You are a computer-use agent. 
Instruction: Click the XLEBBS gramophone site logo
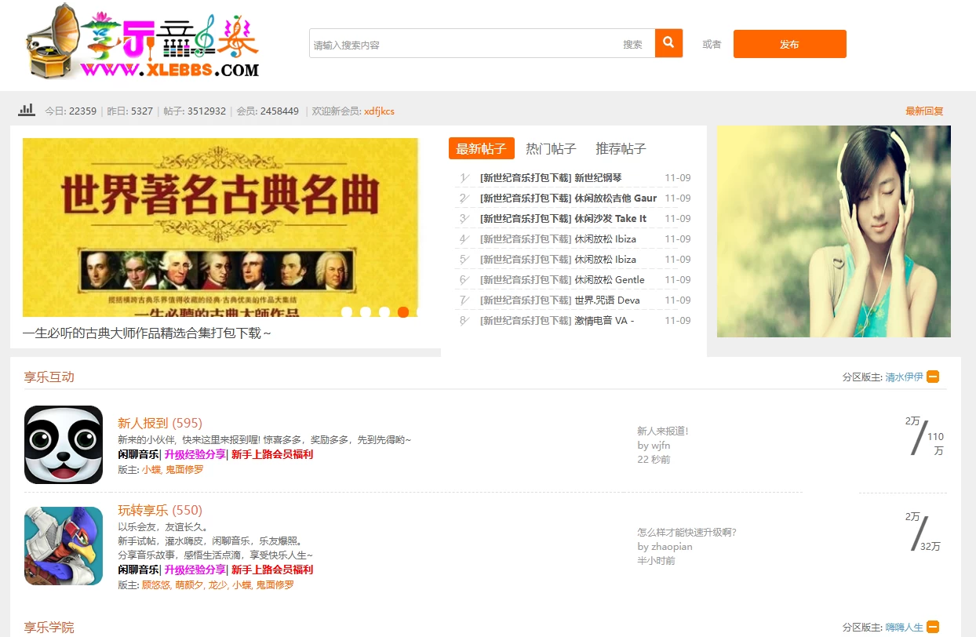pyautogui.click(x=142, y=42)
